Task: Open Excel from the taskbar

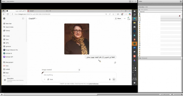Action: click(134, 44)
